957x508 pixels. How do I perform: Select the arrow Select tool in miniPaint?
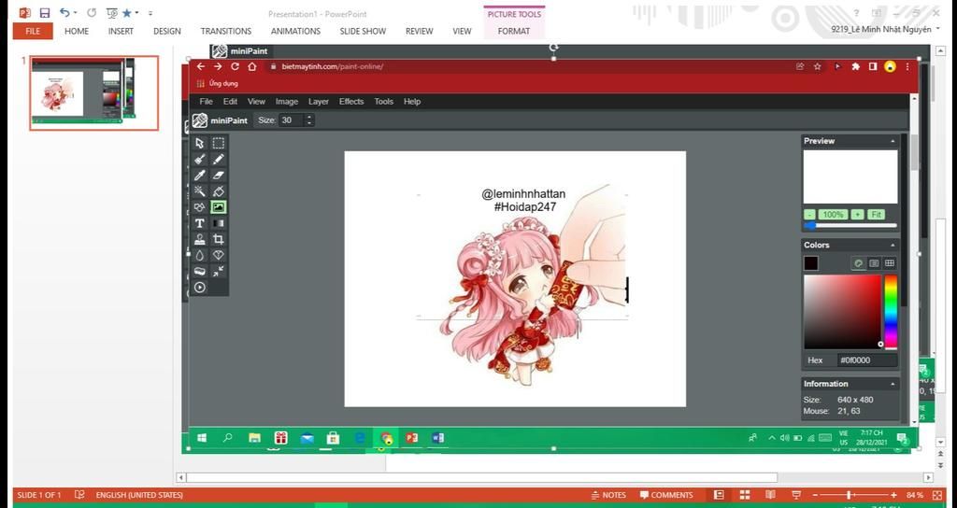200,143
